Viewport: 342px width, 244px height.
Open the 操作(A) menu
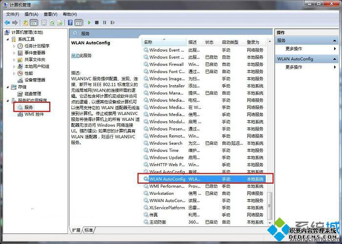[x=31, y=14]
